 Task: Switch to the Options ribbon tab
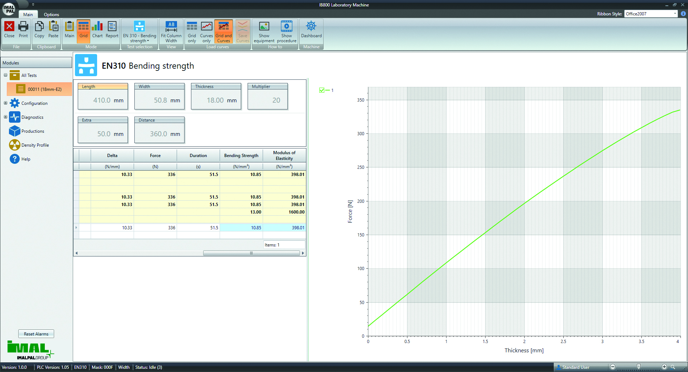52,15
